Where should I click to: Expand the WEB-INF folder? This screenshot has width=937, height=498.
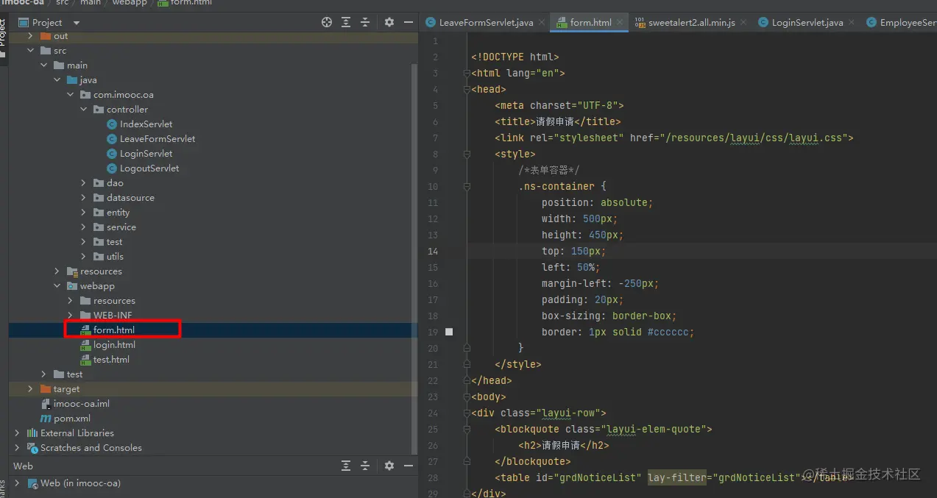coord(70,316)
